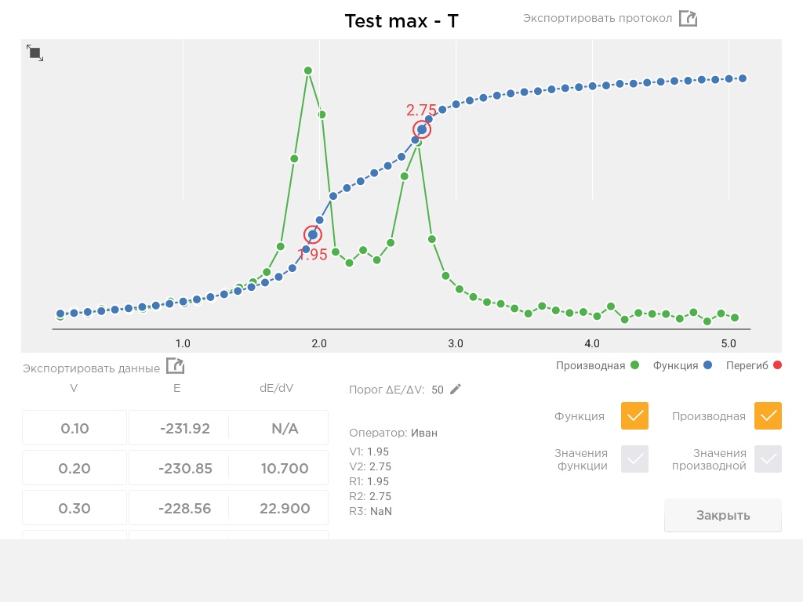Click the highest green derivative peak point
Image resolution: width=803 pixels, height=602 pixels.
pyautogui.click(x=307, y=71)
